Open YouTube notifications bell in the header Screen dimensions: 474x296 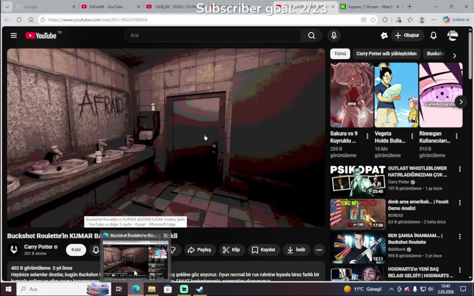pos(434,36)
